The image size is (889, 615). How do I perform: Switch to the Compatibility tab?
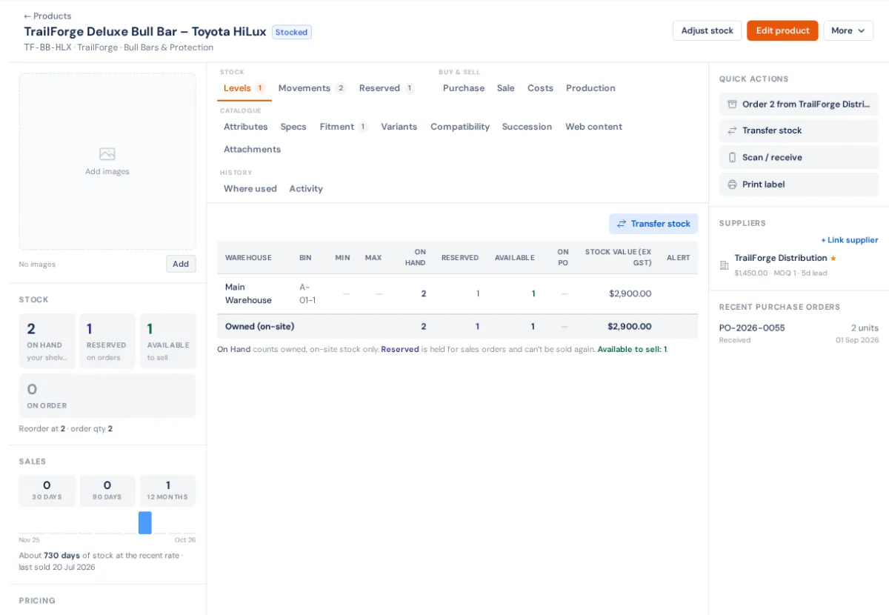(460, 127)
